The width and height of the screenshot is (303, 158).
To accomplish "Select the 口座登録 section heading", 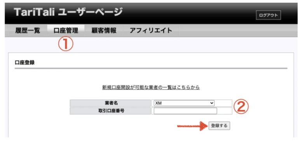I will 24,63.
